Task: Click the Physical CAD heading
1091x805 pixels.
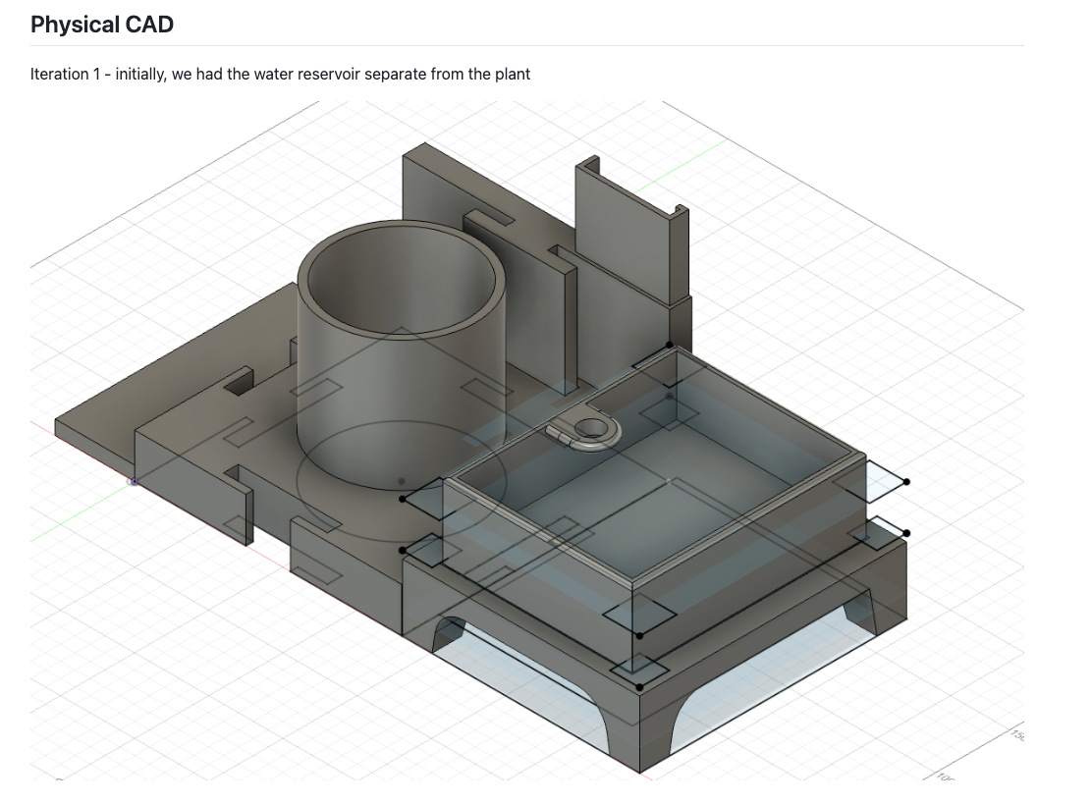Action: 102,25
